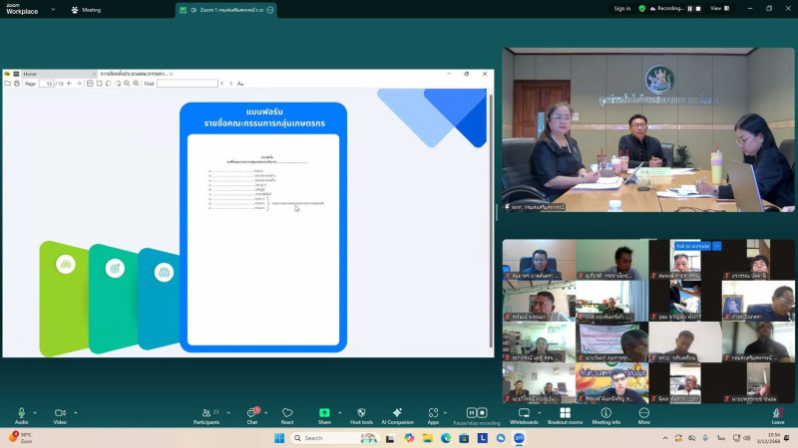Image resolution: width=798 pixels, height=448 pixels.
Task: Select the Home tab in document viewer
Action: [30, 74]
